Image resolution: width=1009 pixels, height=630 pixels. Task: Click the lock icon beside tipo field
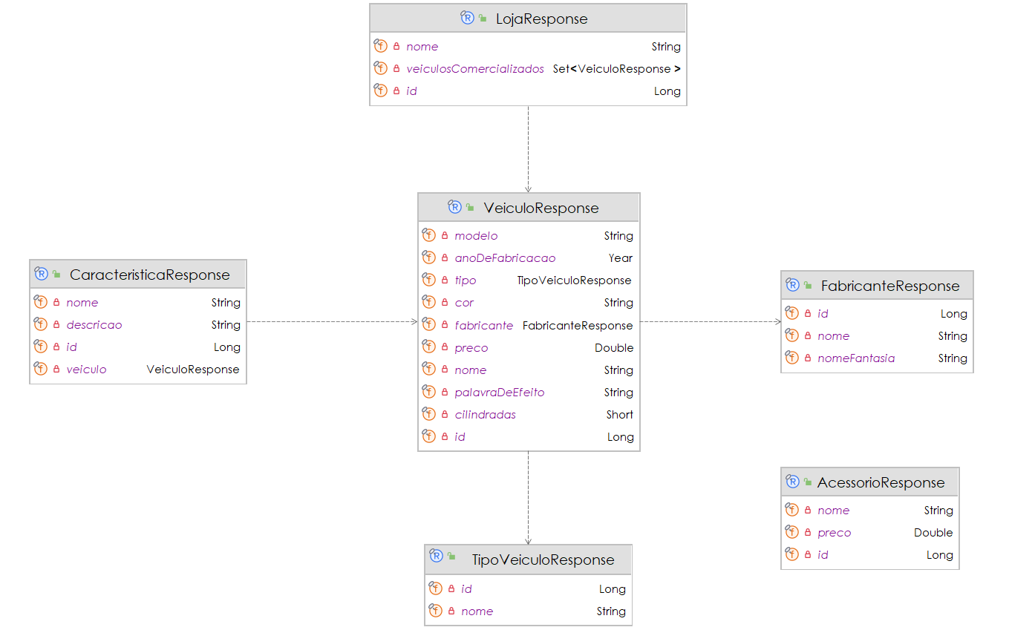(445, 280)
